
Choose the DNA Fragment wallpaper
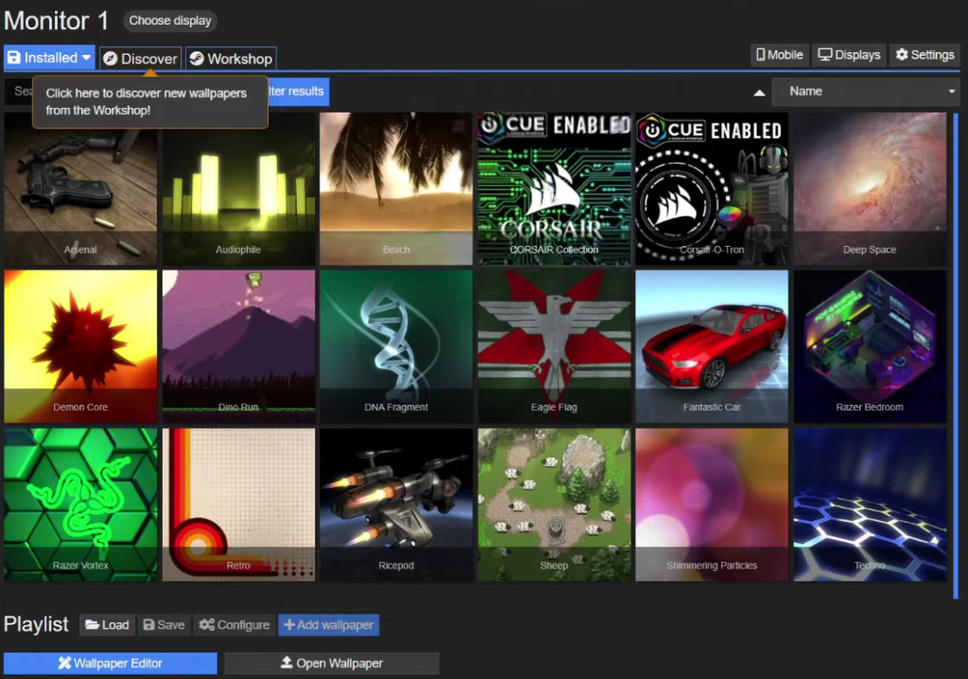396,346
